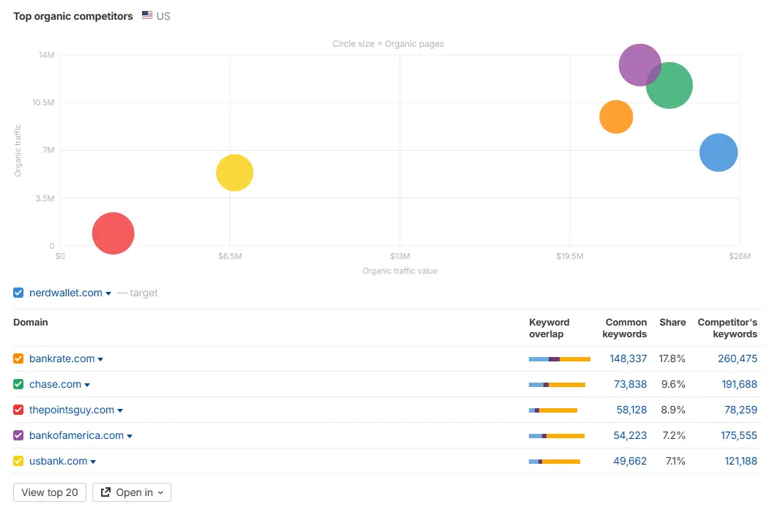Image resolution: width=775 pixels, height=507 pixels.
Task: Open common keywords value 73,838
Action: coord(630,384)
